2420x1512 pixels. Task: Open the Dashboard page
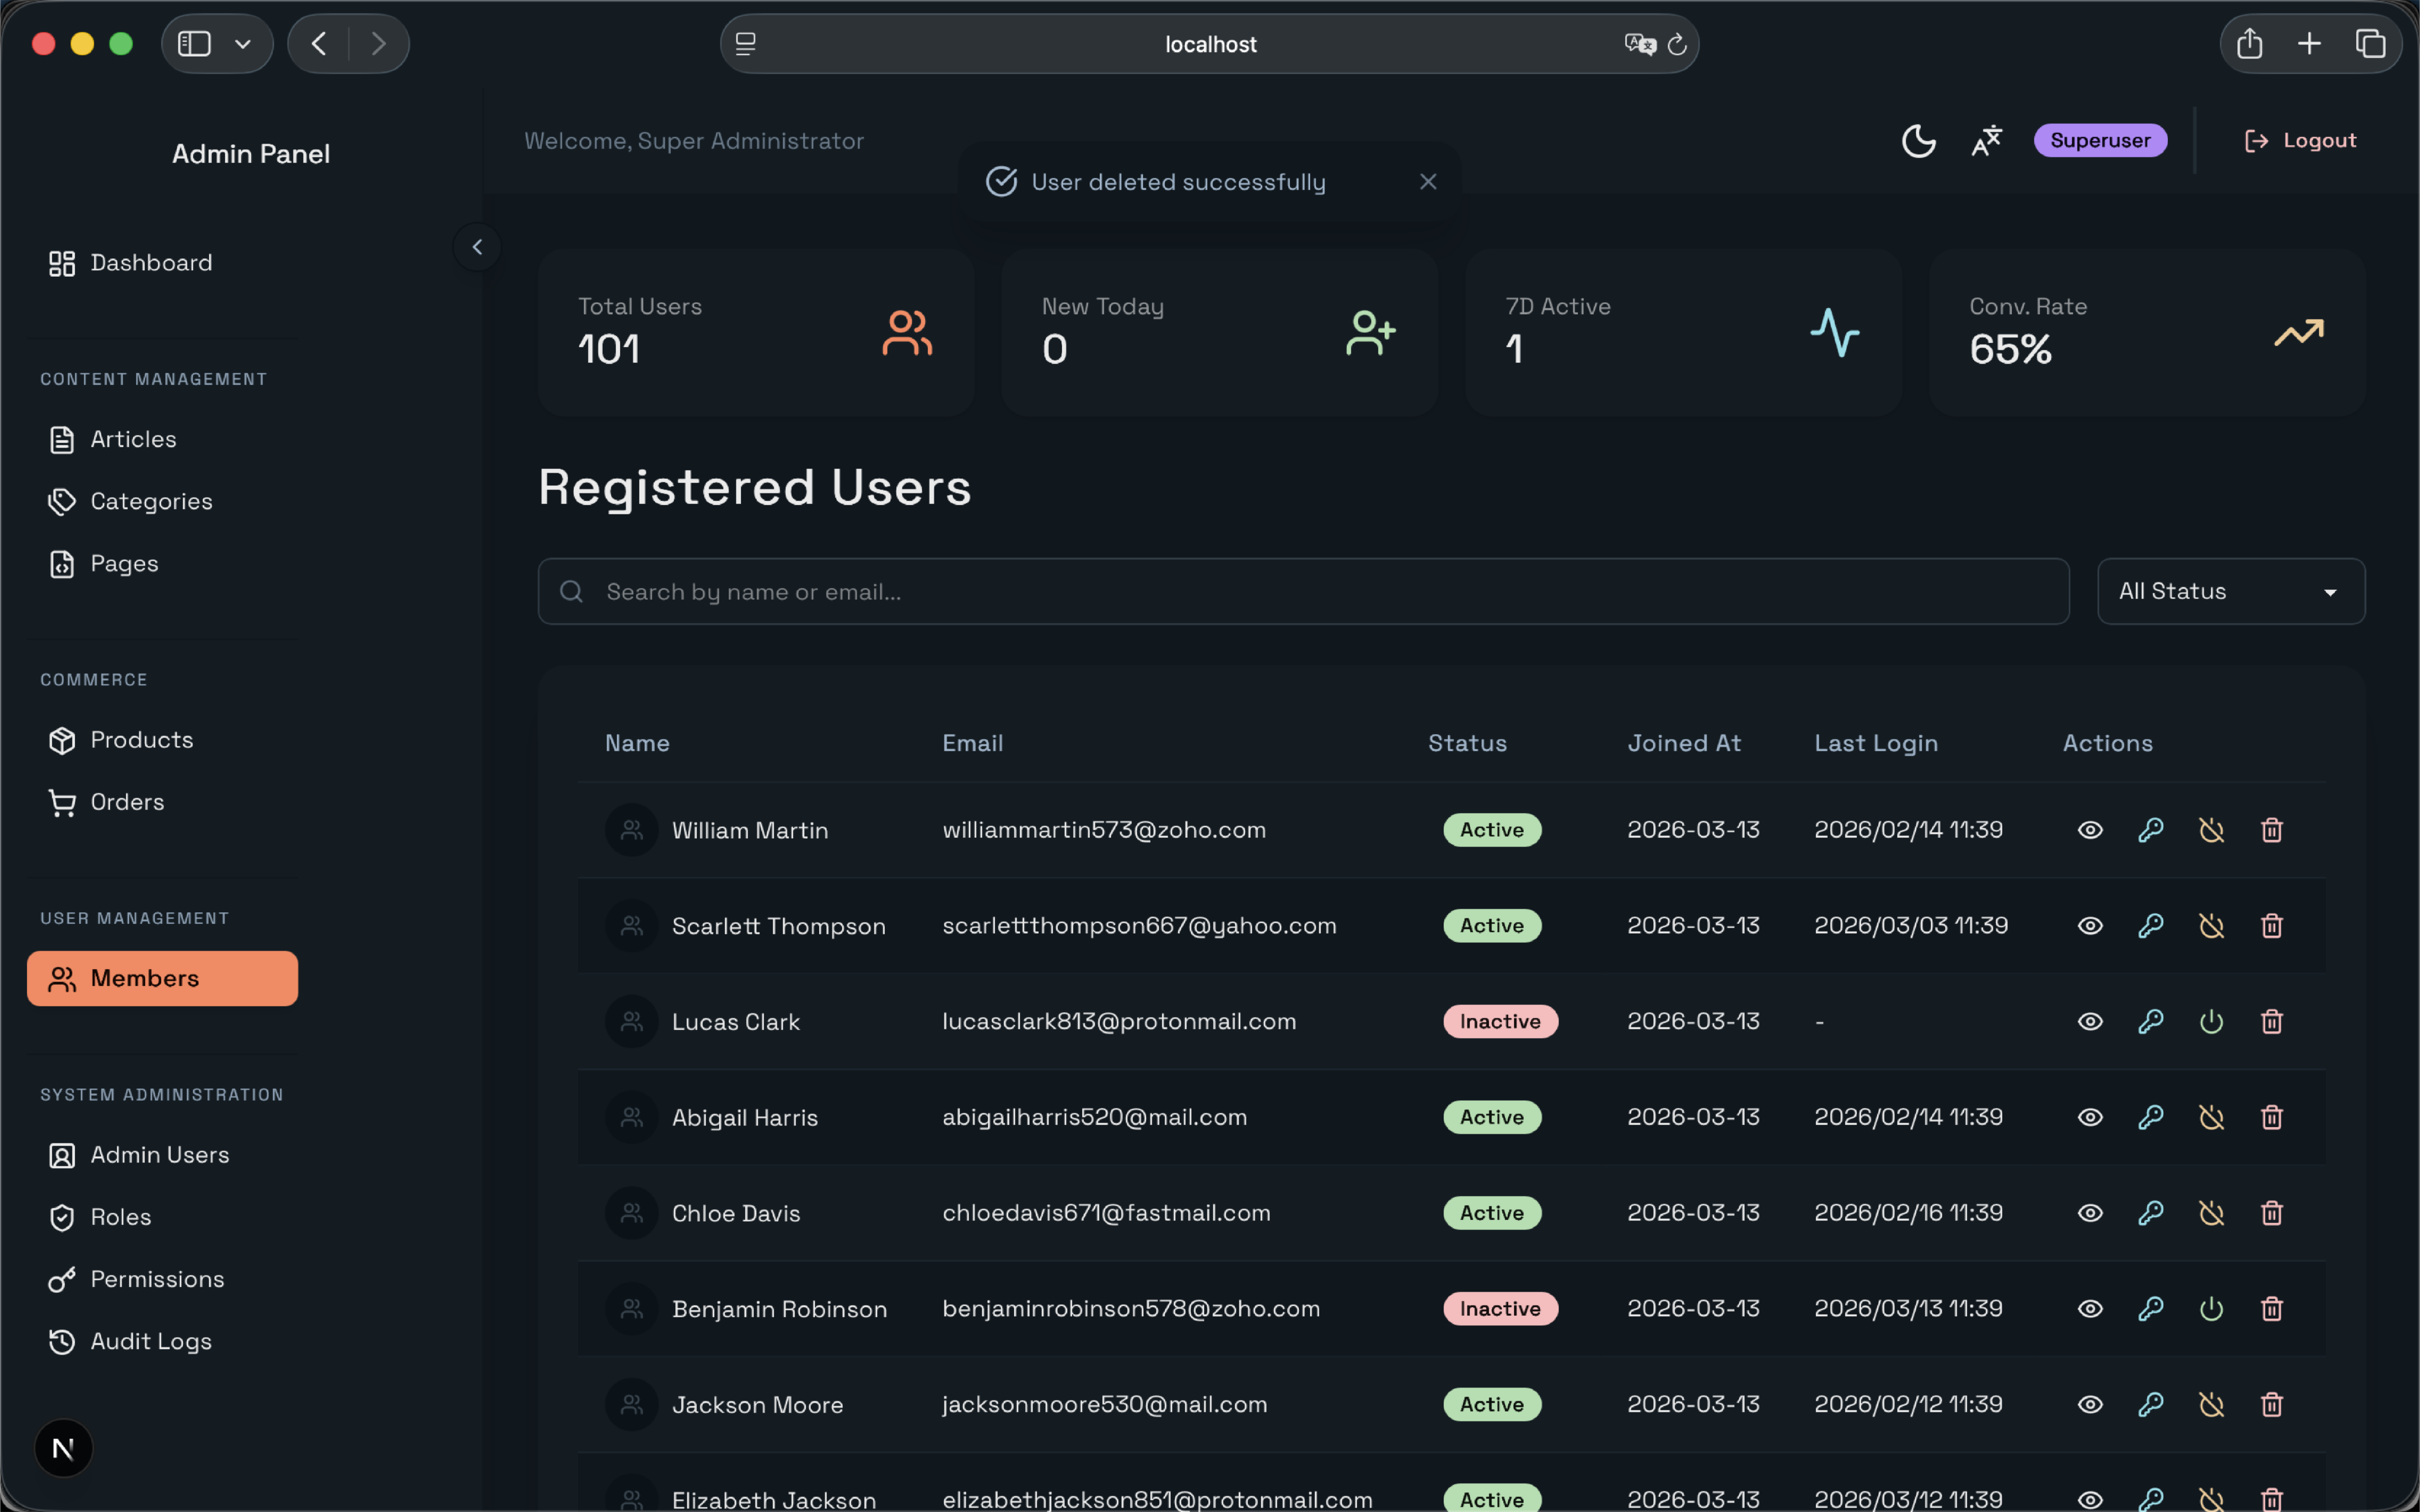[162, 263]
